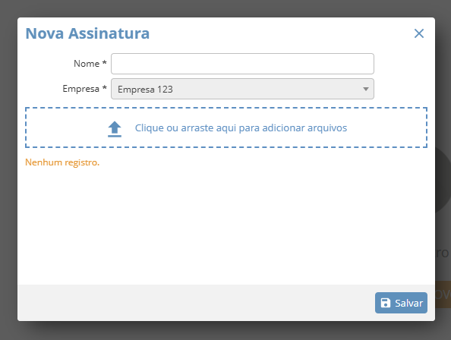Select the 'Empresa 123' displayed value
This screenshot has width=451, height=340.
145,90
